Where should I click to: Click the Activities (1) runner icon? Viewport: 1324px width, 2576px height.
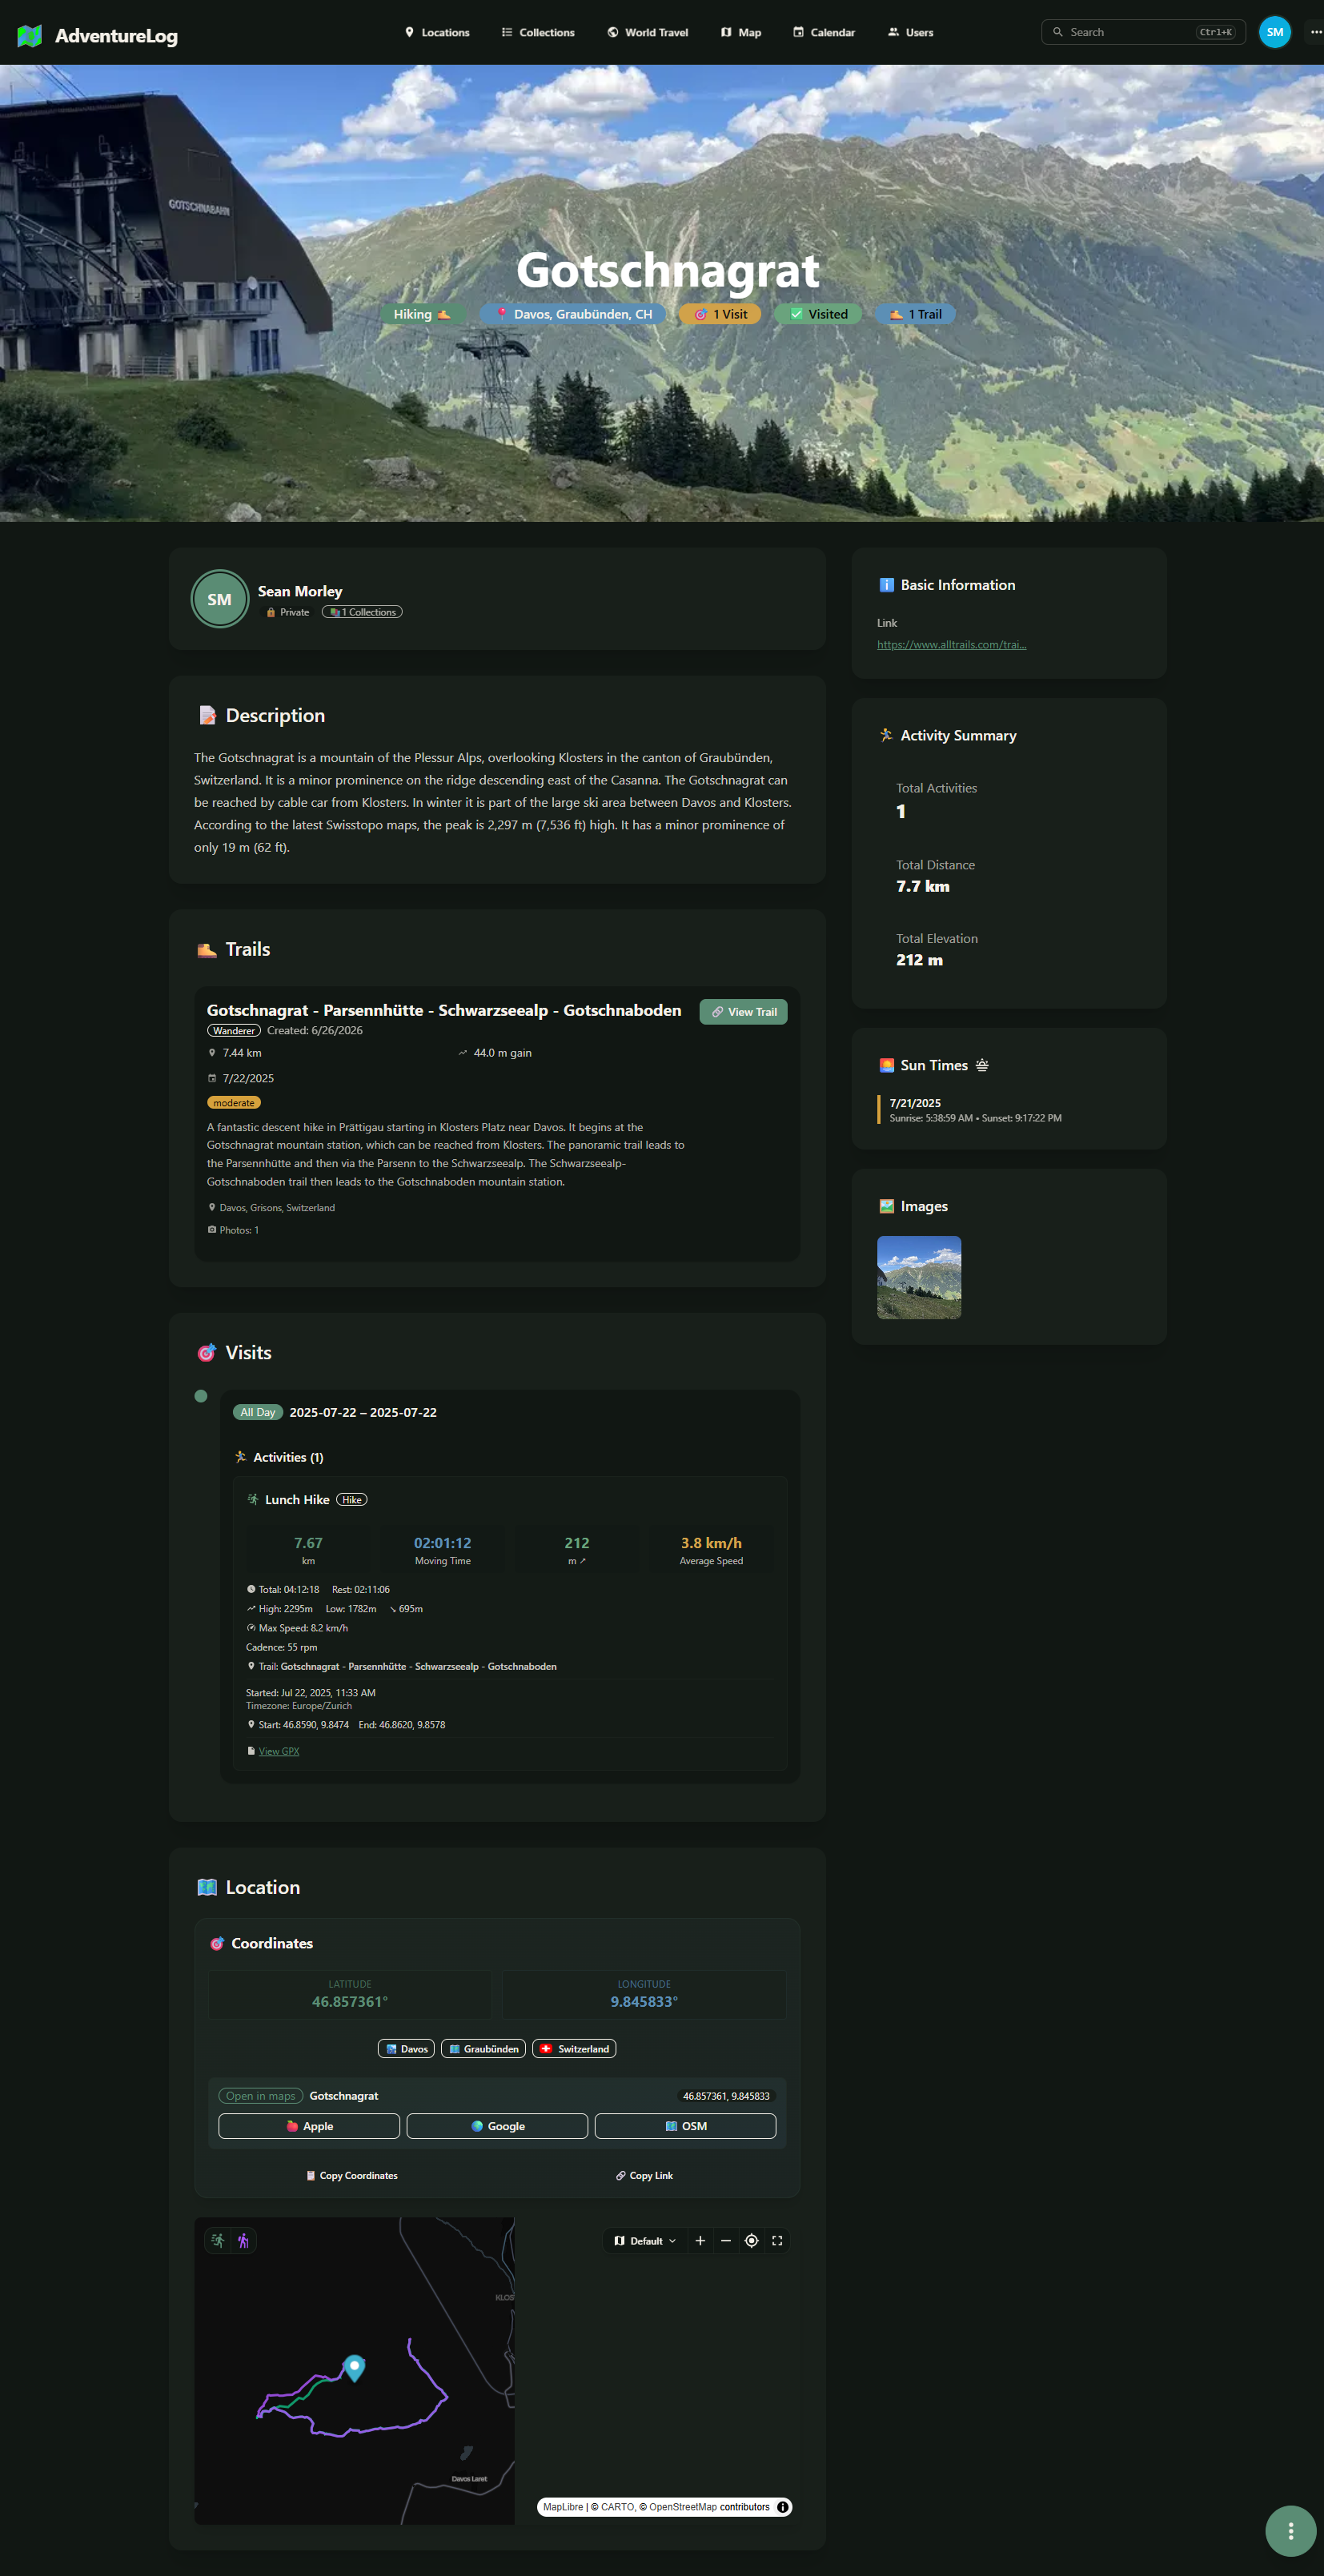pos(240,1457)
